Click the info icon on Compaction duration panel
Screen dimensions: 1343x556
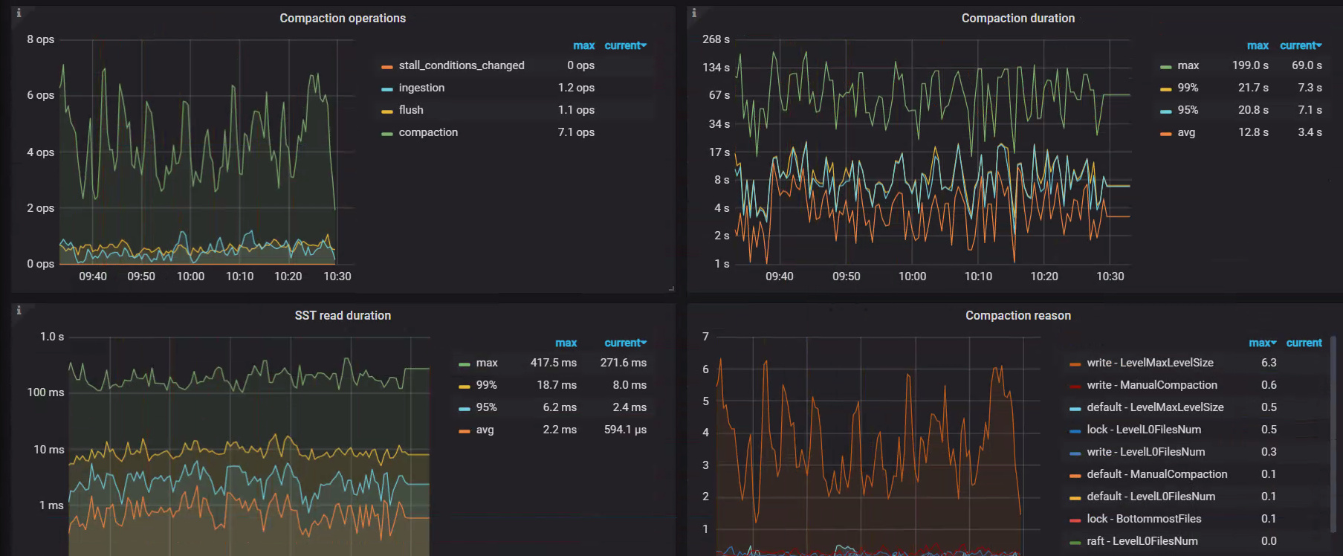click(693, 13)
